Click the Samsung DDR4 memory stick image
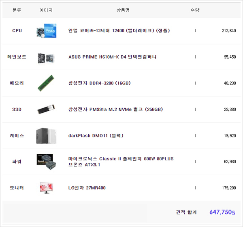Screen dimensions: 243x227 pos(46,83)
